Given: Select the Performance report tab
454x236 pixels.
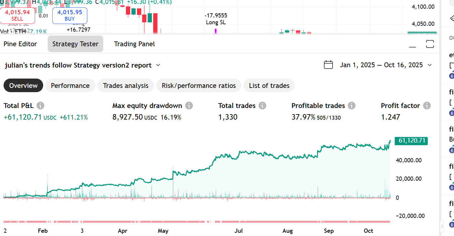Looking at the screenshot, I should pyautogui.click(x=70, y=86).
